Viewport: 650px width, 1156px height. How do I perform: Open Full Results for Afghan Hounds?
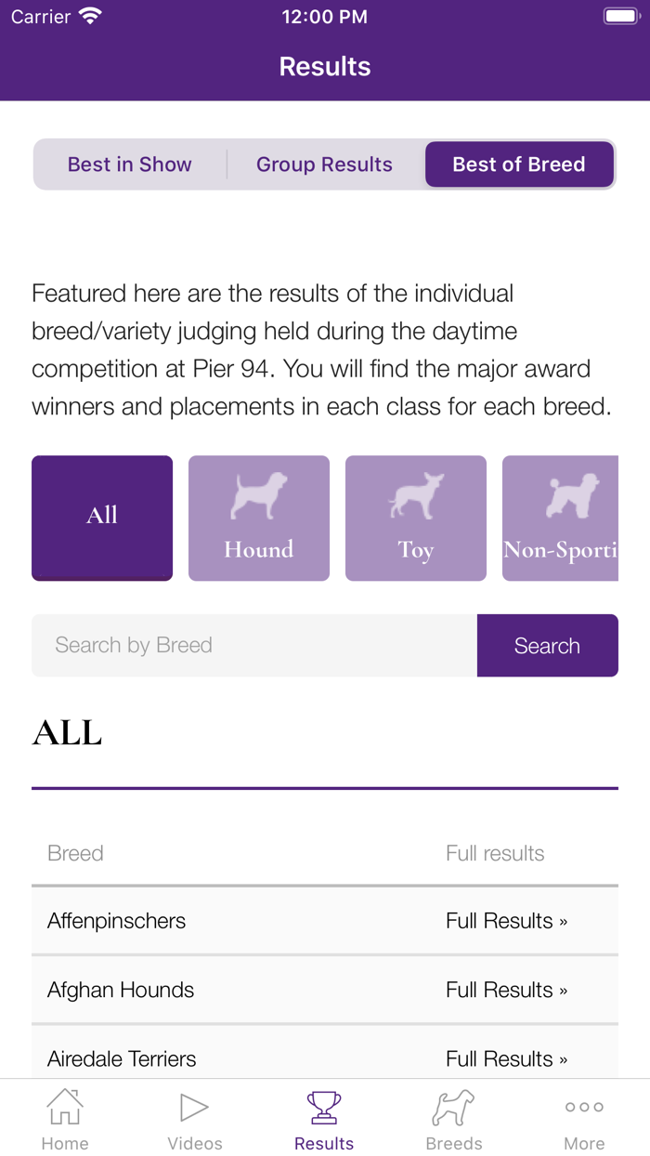507,990
